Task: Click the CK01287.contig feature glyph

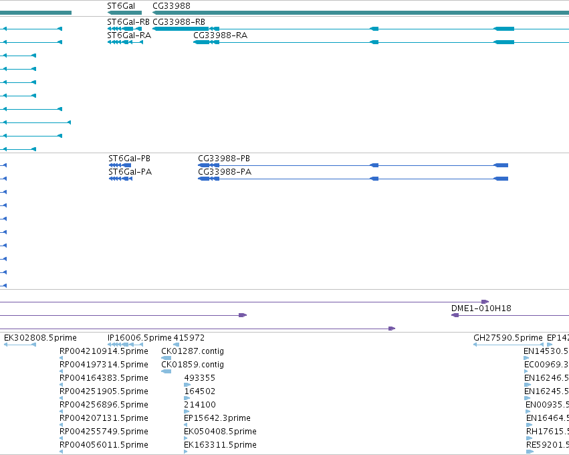Action: tap(166, 358)
